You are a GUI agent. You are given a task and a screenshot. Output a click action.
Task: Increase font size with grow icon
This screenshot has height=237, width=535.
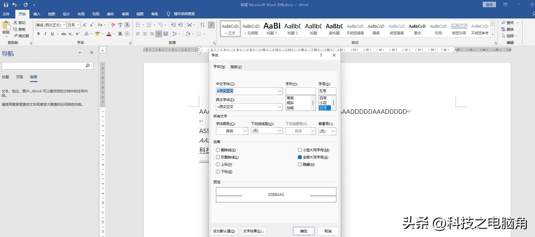coord(85,25)
